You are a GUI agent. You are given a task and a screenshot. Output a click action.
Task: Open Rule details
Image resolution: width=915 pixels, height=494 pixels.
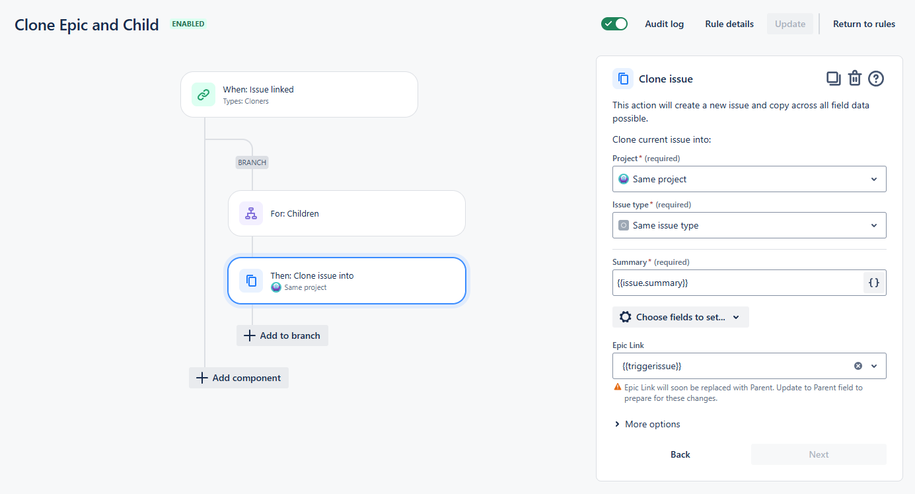[x=729, y=24]
